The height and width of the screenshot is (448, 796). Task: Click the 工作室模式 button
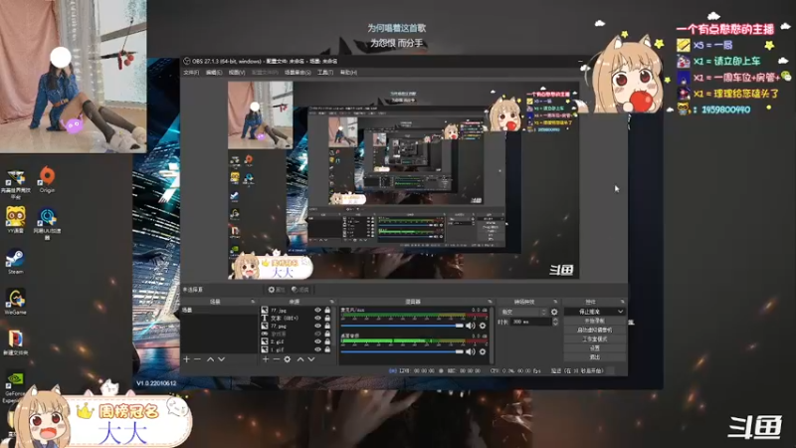click(x=594, y=338)
